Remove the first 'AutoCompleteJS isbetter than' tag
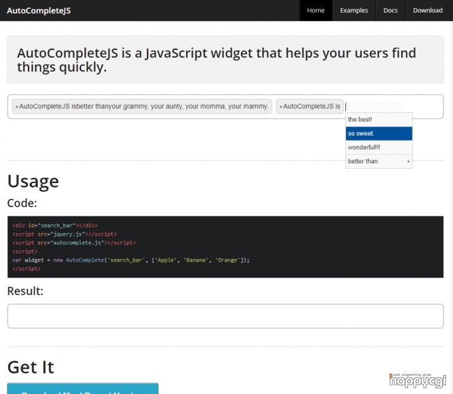The height and width of the screenshot is (394, 453). click(x=16, y=107)
